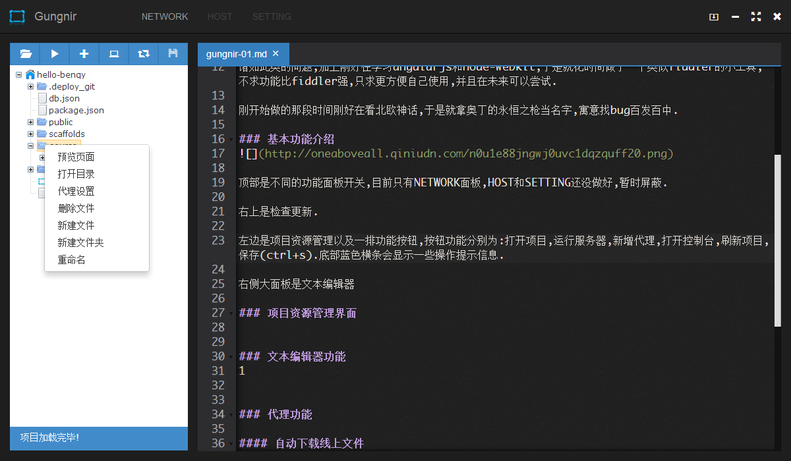Choose 打开目录 from context menu

(97, 174)
